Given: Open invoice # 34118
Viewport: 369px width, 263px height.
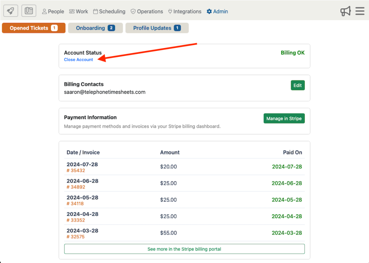Looking at the screenshot, I should (x=75, y=204).
